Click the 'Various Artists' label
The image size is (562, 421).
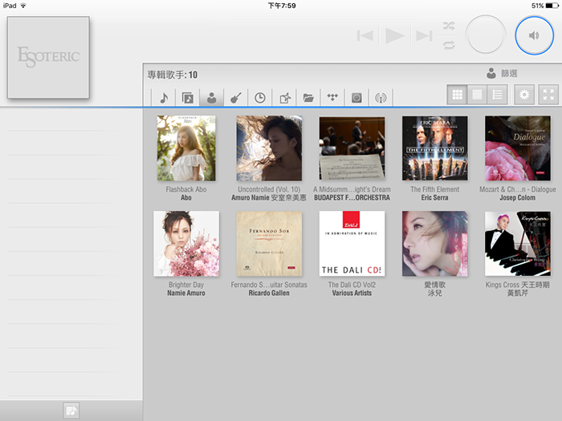352,293
